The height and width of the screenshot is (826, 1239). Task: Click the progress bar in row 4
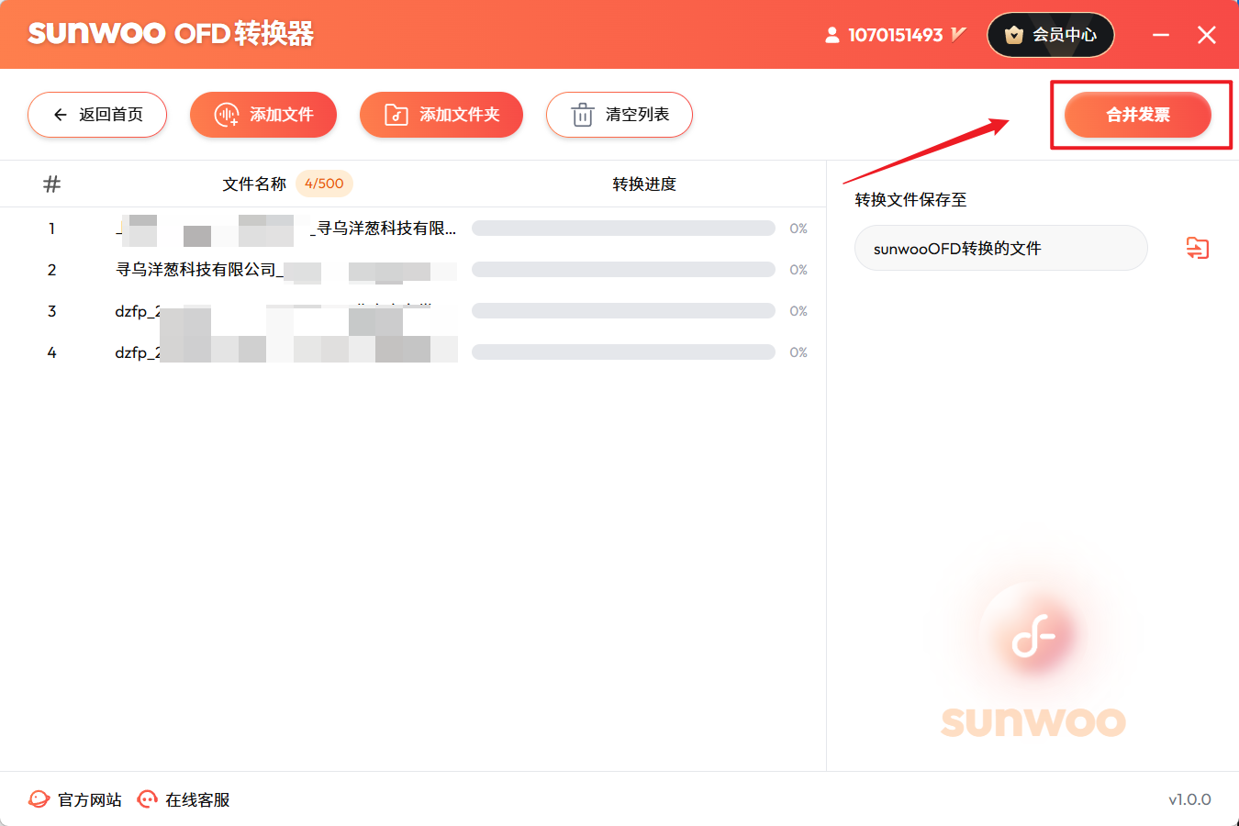[x=623, y=352]
